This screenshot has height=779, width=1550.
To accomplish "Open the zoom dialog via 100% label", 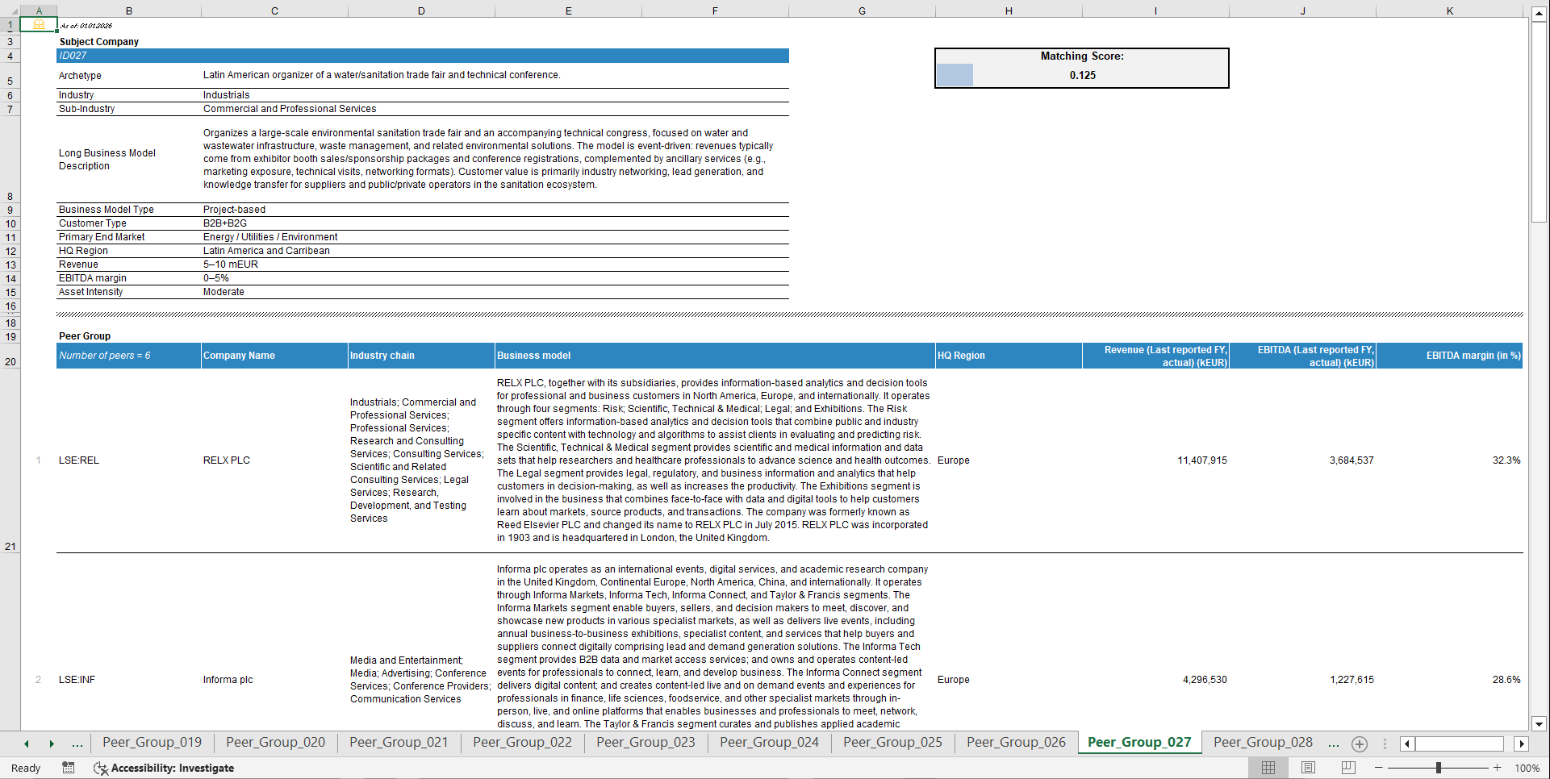I will (x=1527, y=768).
